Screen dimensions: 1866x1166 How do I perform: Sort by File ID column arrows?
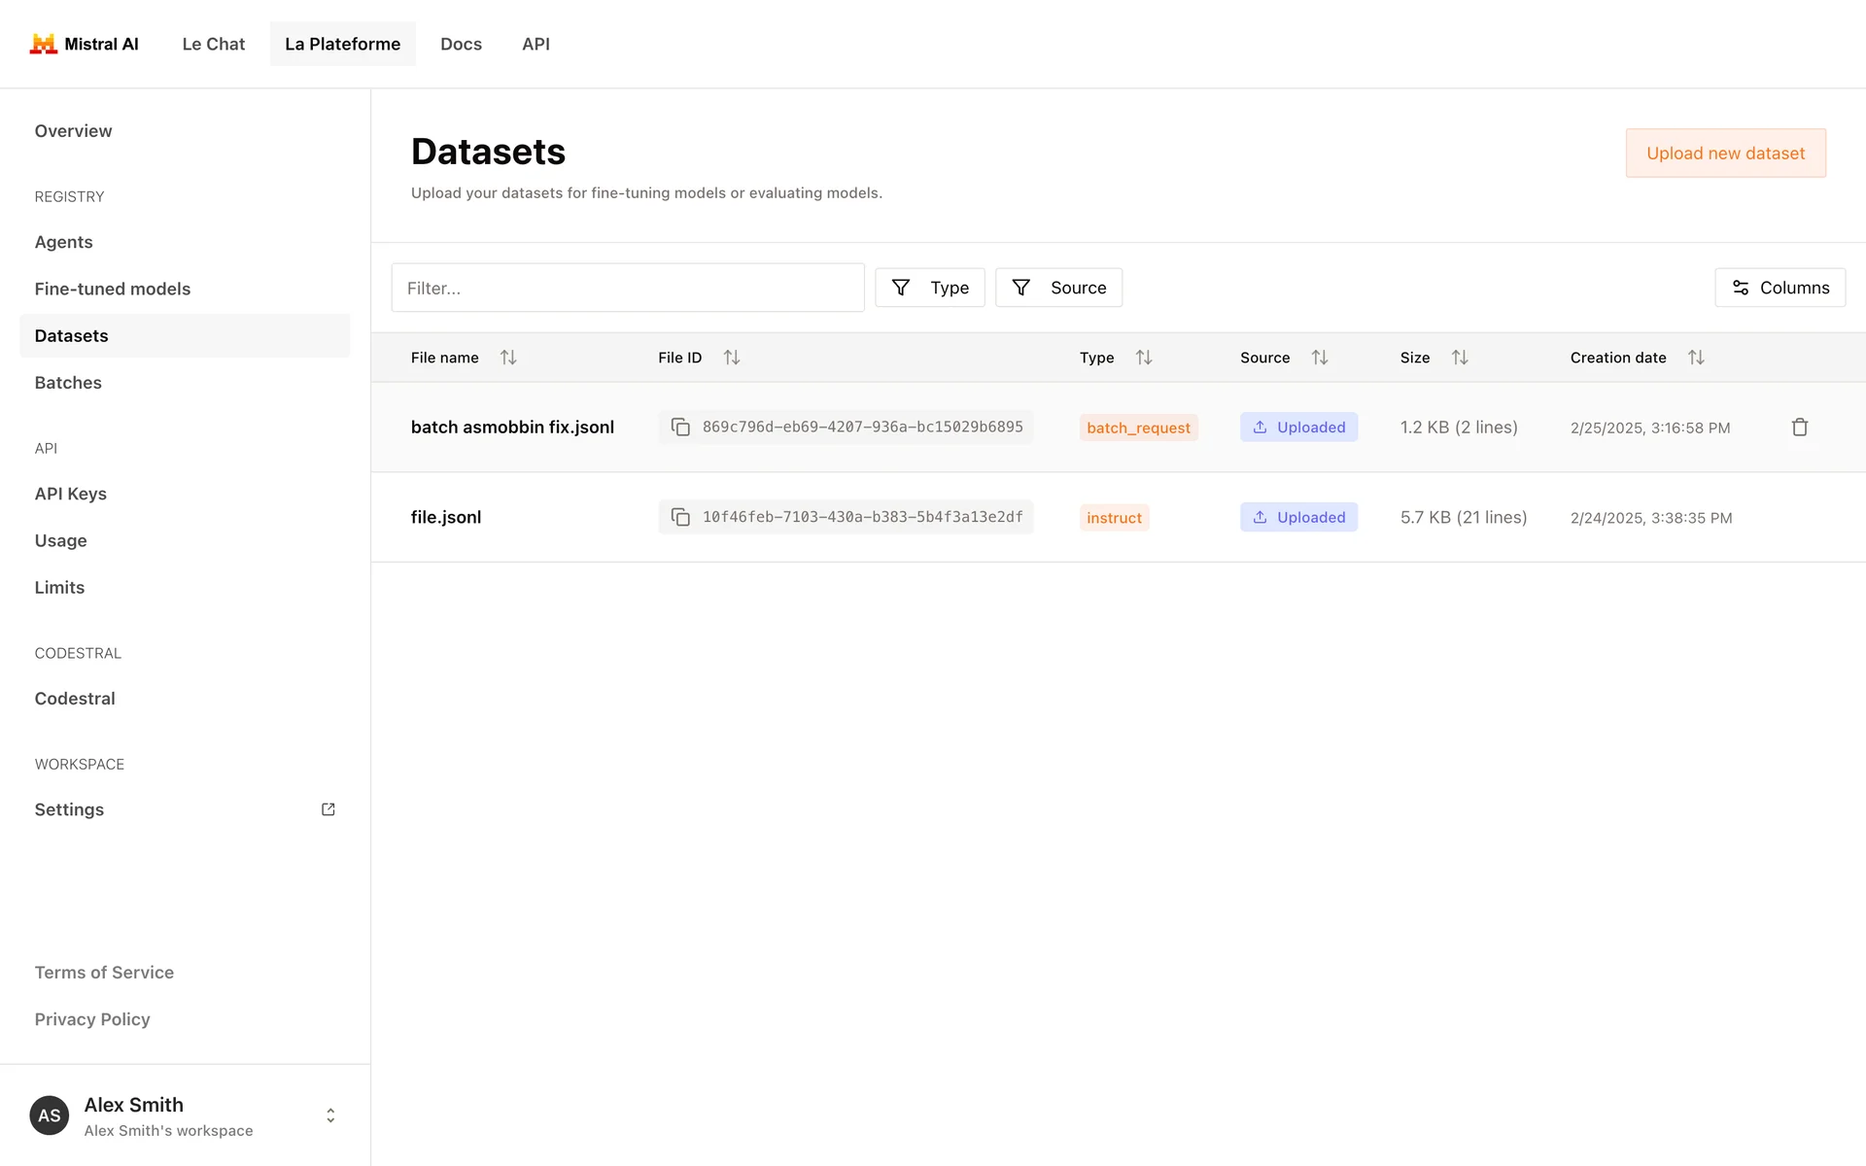tap(732, 358)
